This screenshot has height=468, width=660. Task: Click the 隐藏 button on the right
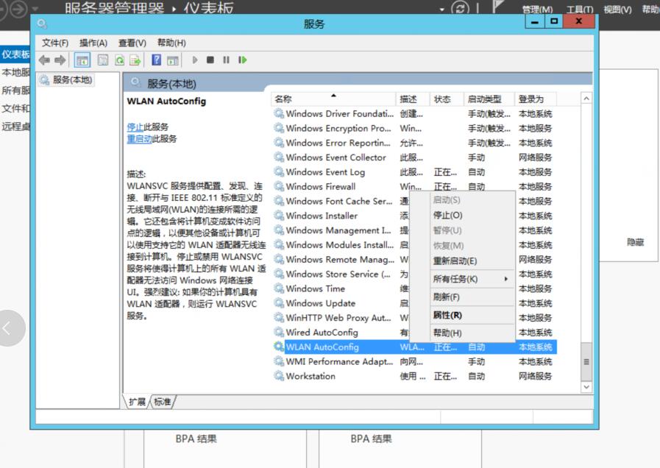click(x=636, y=243)
